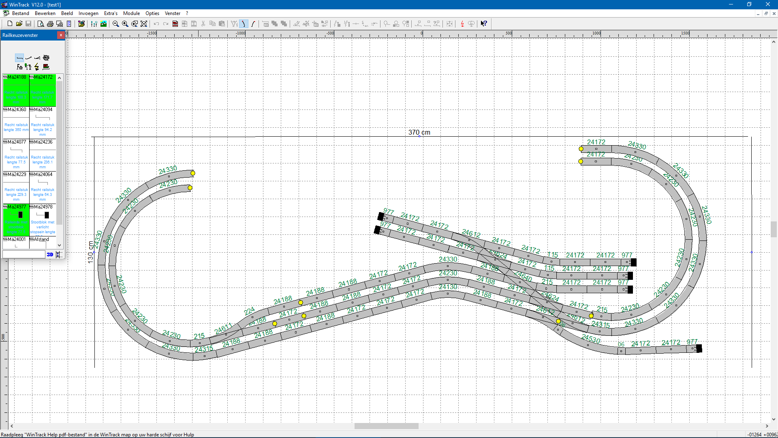Select signals category icon in Railkeuzevenster
Image resolution: width=778 pixels, height=438 pixels.
28,67
